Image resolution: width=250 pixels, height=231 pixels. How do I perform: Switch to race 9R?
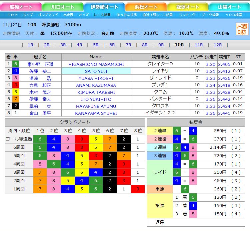coord(161,45)
